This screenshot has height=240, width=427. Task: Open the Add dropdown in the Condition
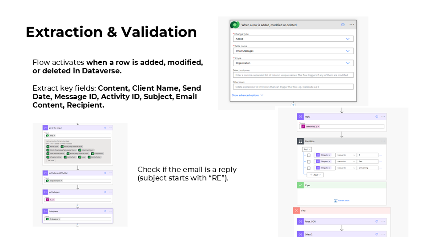tap(315, 175)
